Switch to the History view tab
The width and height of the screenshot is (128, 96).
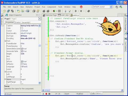point(99,93)
